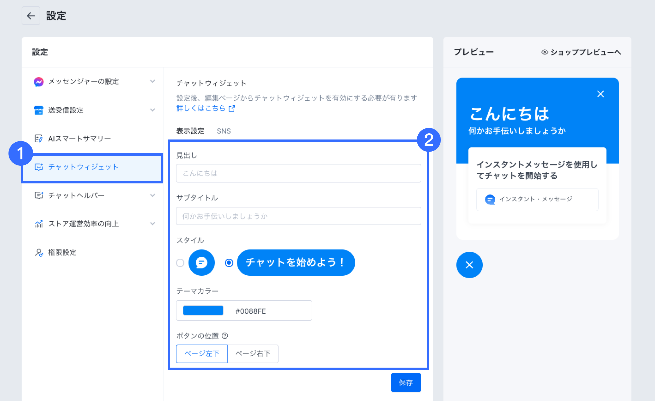Click the 送受信設定 store icon
The height and width of the screenshot is (401, 655).
click(x=39, y=110)
